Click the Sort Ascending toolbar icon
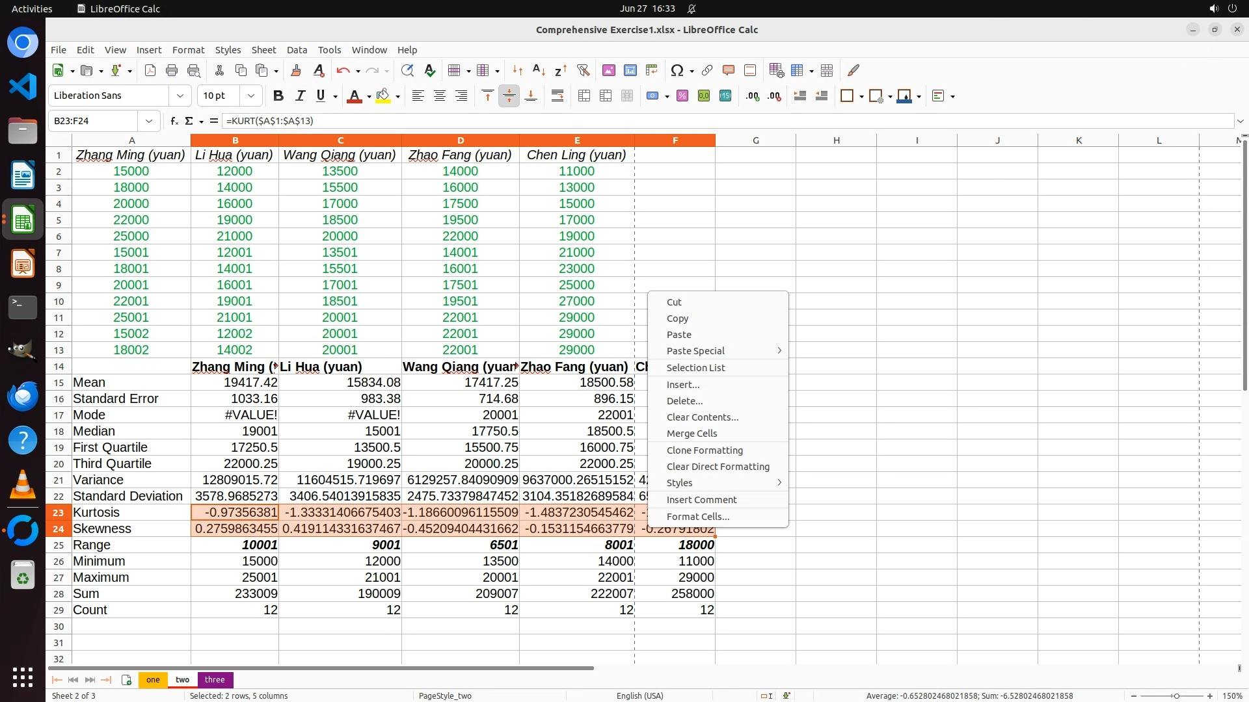This screenshot has width=1249, height=702. coord(539,70)
